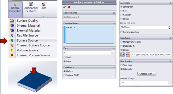The width and height of the screenshot is (173, 94).
Task: Decrease the limited half angle value
Action: [170, 28]
